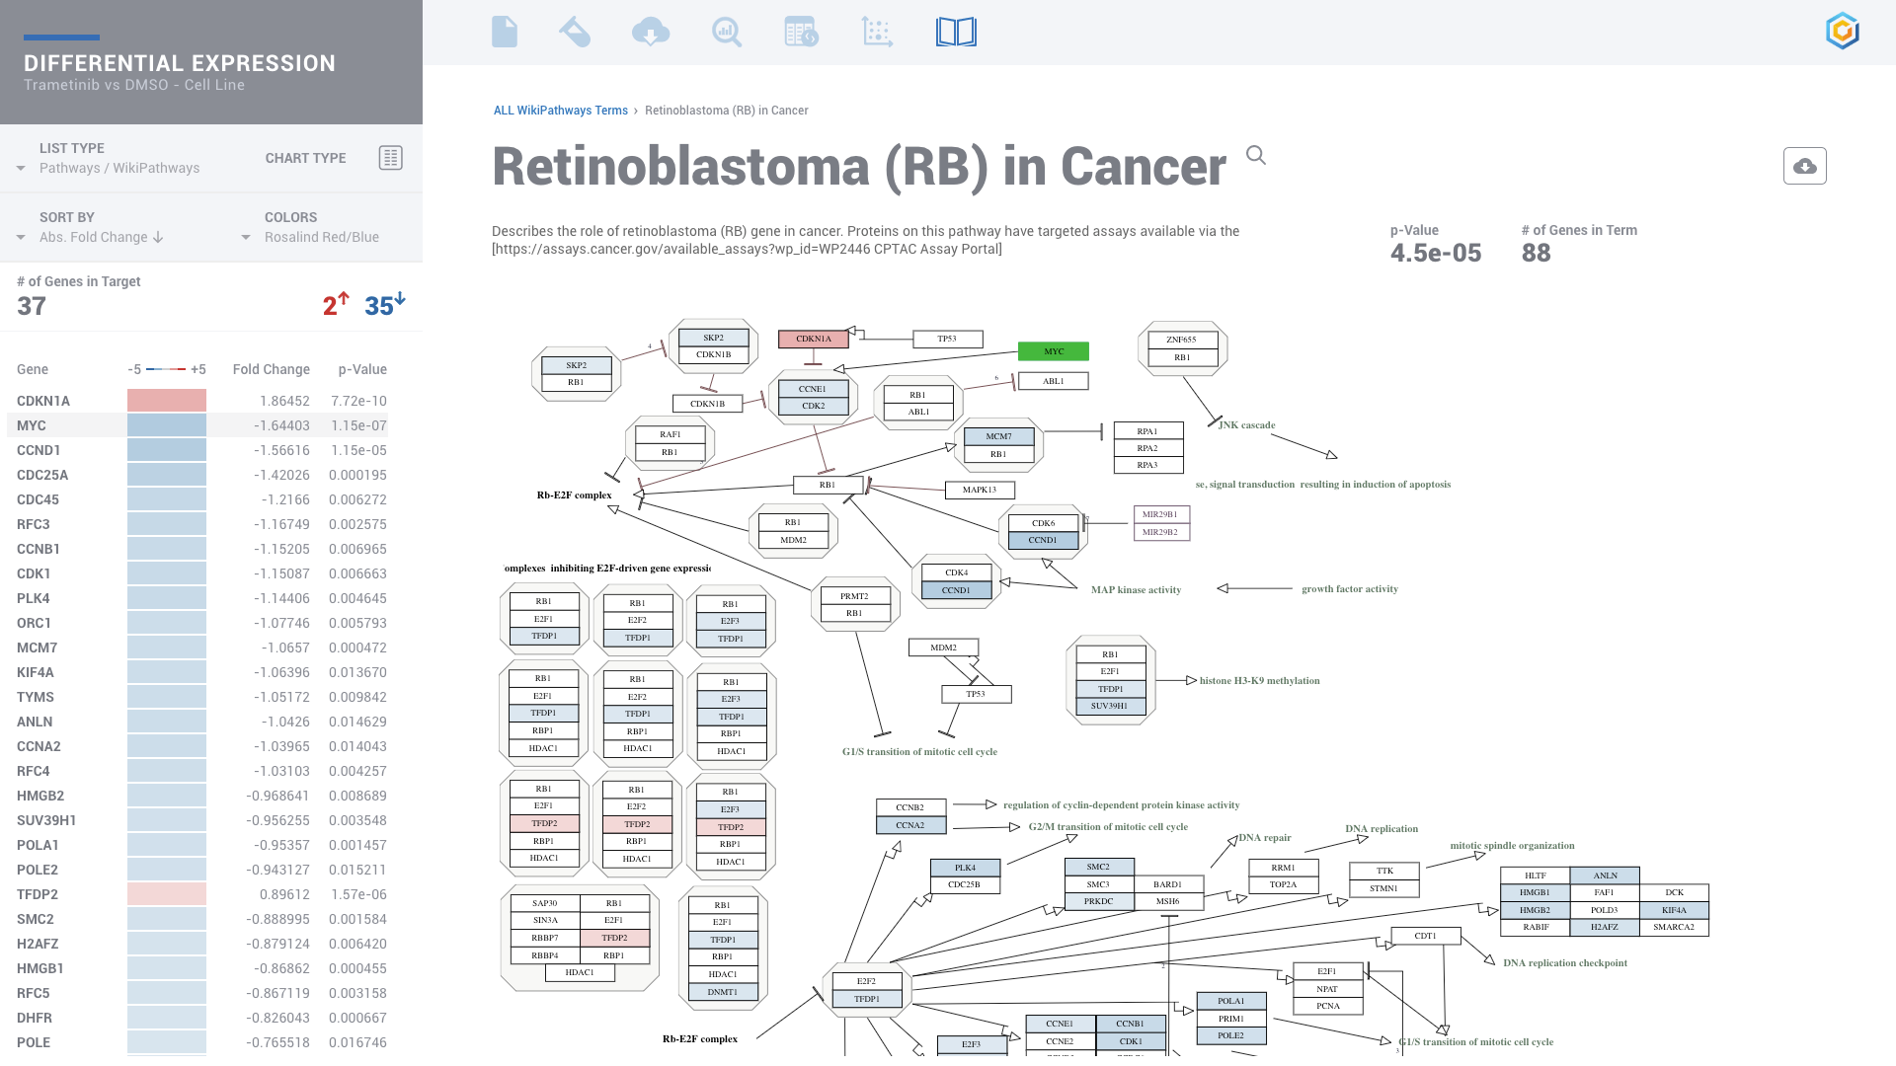
Task: Click the green MYC node in pathway
Action: pos(1054,351)
